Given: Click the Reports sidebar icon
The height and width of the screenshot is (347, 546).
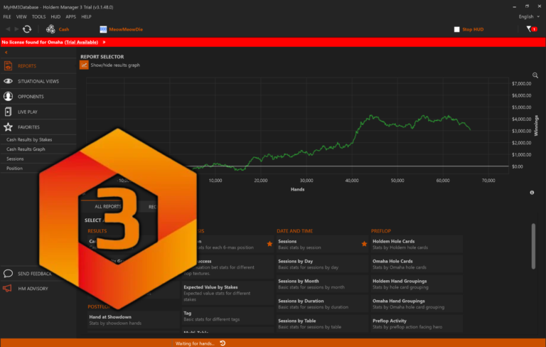Looking at the screenshot, I should (8, 66).
